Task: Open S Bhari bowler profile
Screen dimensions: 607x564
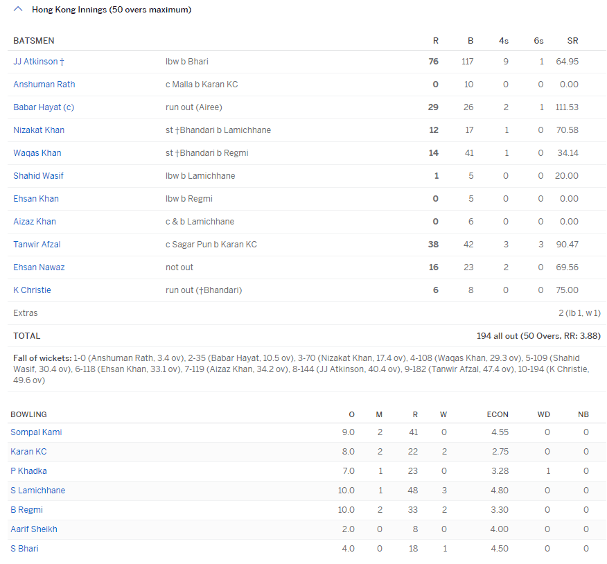Action: (24, 549)
